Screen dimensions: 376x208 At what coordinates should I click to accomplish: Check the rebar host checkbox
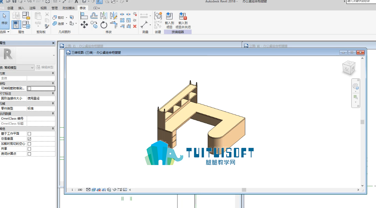coord(29,88)
